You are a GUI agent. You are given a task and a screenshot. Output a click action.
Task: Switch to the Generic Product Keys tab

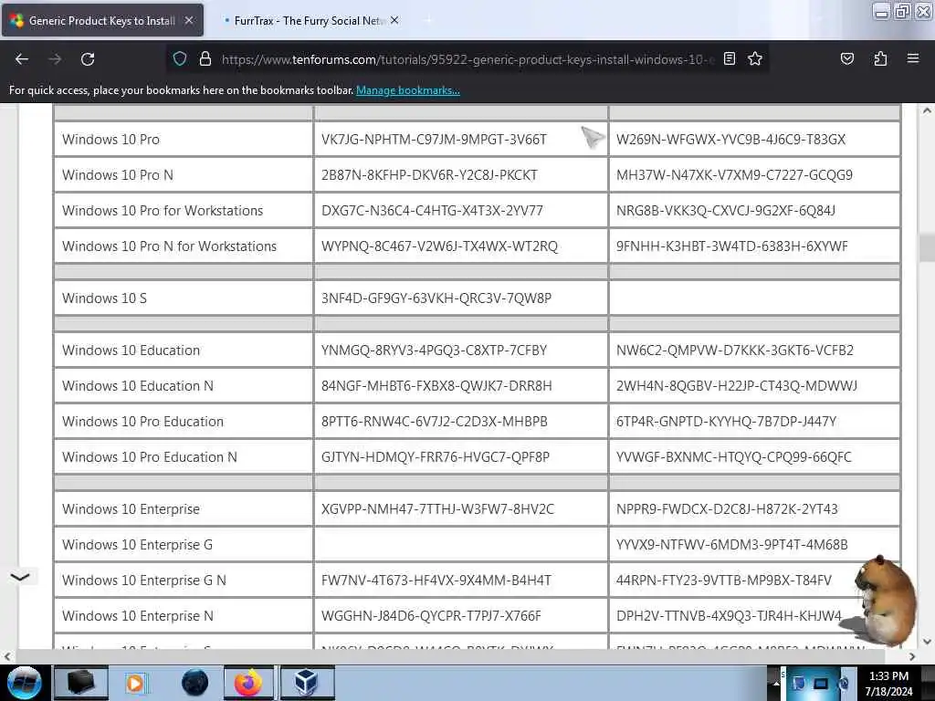click(102, 20)
